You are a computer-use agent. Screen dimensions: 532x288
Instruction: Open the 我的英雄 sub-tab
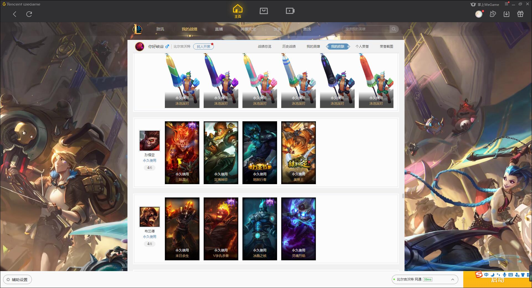[x=313, y=47]
